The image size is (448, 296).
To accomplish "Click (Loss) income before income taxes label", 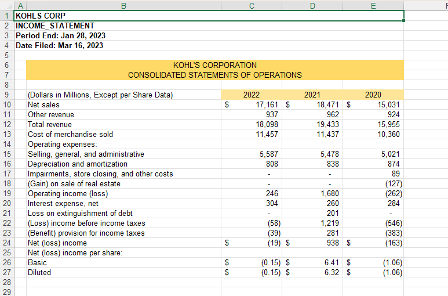I will point(86,223).
